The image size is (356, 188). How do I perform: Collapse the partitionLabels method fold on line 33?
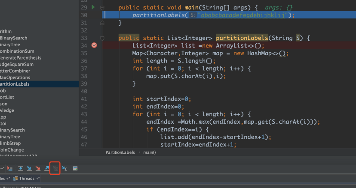click(x=102, y=38)
